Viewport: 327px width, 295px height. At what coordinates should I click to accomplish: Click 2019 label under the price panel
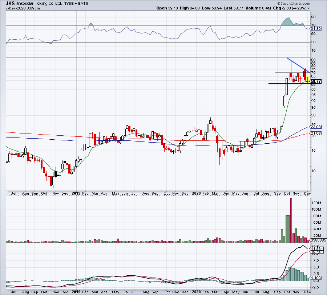(x=76, y=193)
